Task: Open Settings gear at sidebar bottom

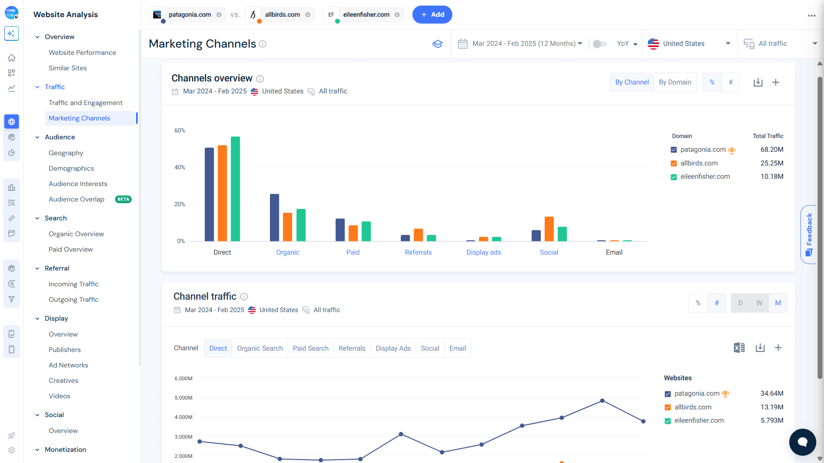Action: pos(12,450)
